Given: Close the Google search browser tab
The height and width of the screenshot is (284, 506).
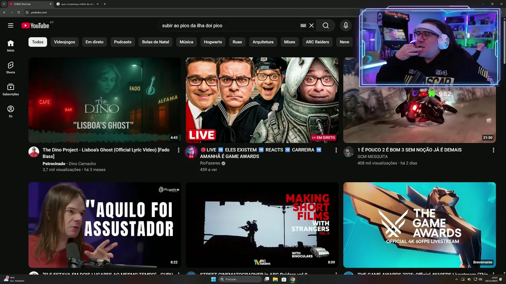Looking at the screenshot, I should pos(98,4).
